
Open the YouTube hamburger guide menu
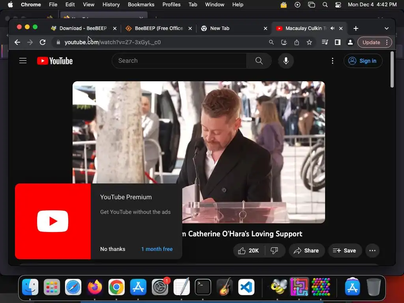pyautogui.click(x=23, y=60)
